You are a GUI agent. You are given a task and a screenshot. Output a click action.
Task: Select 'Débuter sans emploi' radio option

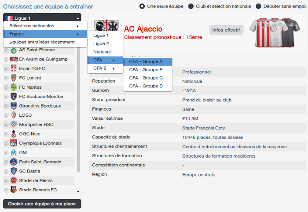258,6
